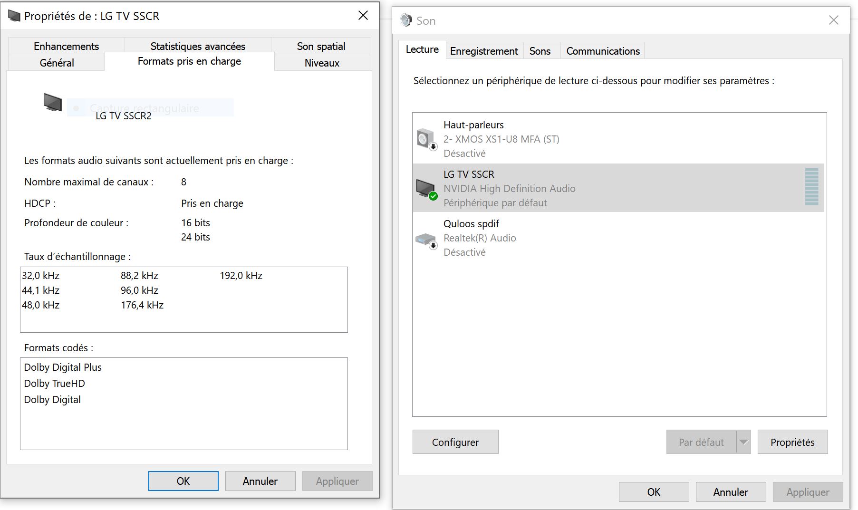858x510 pixels.
Task: Select Dolby TrueHD in Formats codés
Action: coord(55,384)
